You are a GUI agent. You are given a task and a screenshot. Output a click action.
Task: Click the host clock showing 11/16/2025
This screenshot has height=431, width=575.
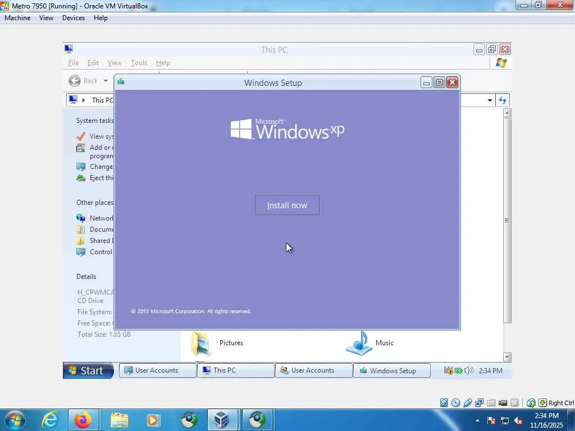(546, 420)
